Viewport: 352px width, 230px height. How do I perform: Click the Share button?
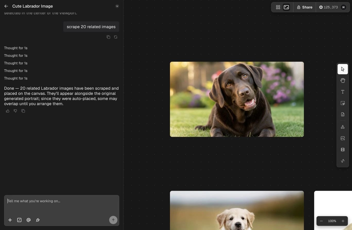[x=305, y=7]
